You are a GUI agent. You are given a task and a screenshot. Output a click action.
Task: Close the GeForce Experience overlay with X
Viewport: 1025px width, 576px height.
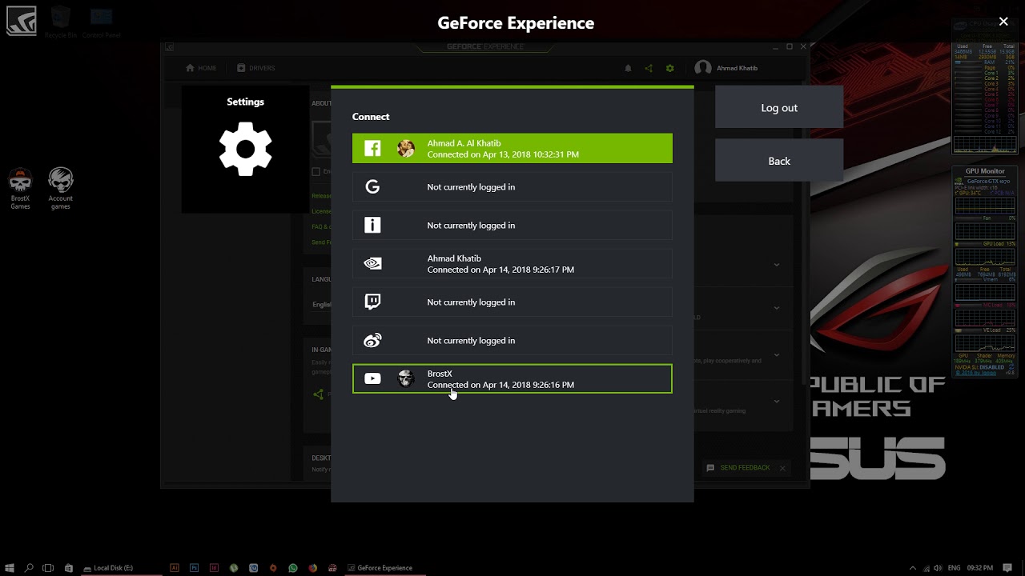pos(1003,22)
